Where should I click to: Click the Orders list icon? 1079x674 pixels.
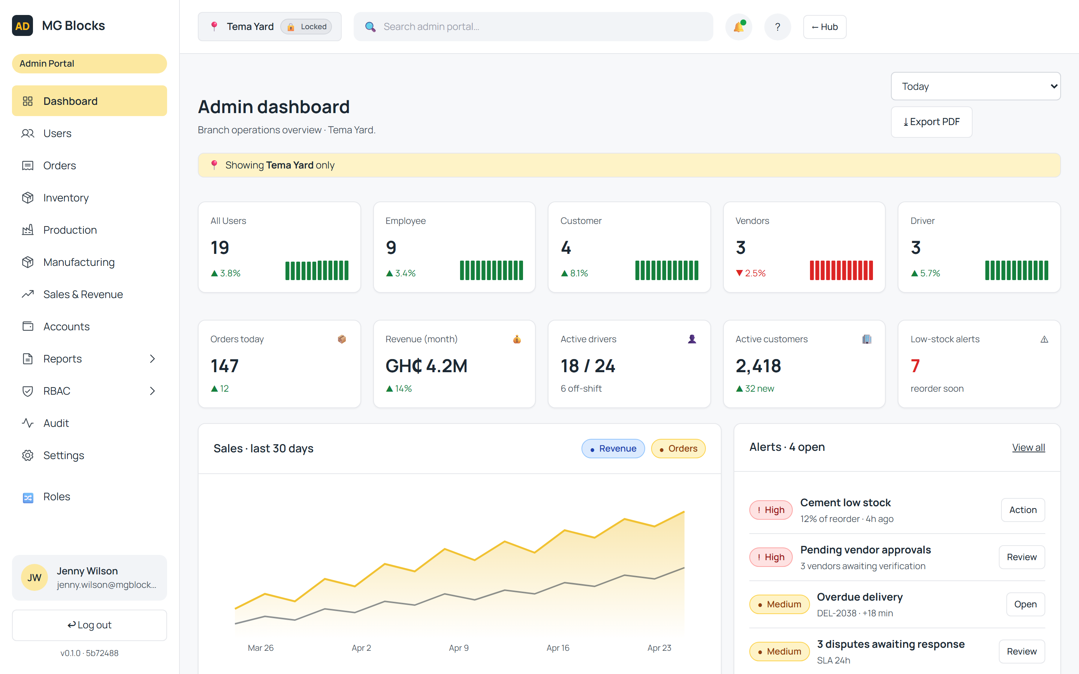click(x=28, y=166)
